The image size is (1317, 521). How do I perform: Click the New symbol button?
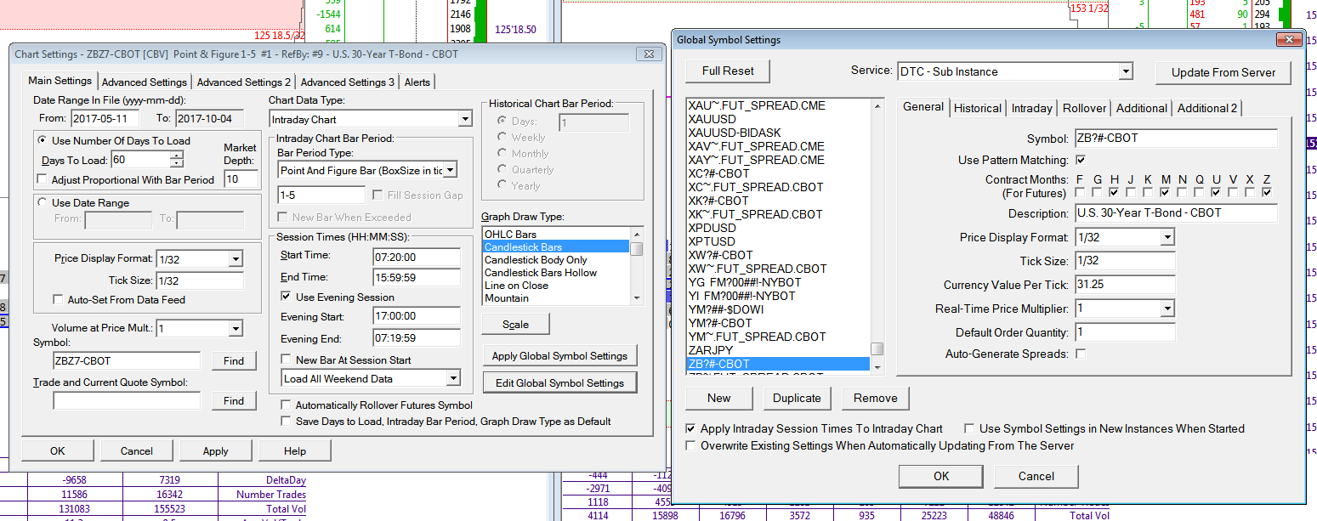(719, 398)
